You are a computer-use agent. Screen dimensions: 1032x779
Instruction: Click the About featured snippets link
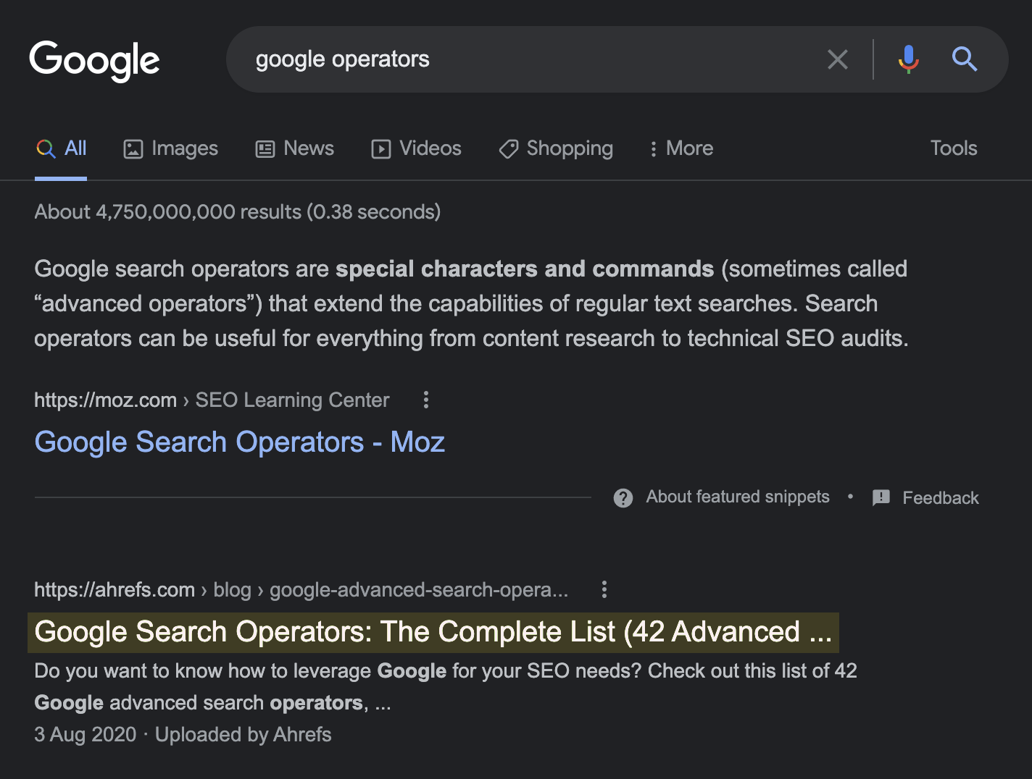click(737, 497)
